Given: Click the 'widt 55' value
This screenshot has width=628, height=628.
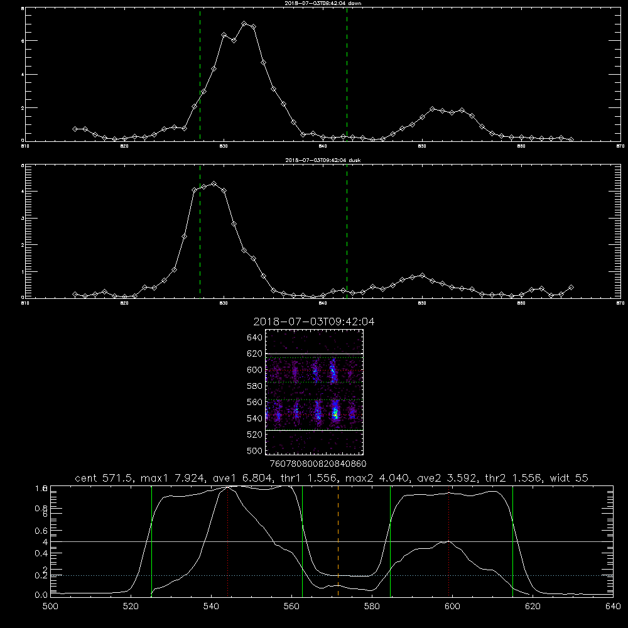Looking at the screenshot, I should pos(569,478).
